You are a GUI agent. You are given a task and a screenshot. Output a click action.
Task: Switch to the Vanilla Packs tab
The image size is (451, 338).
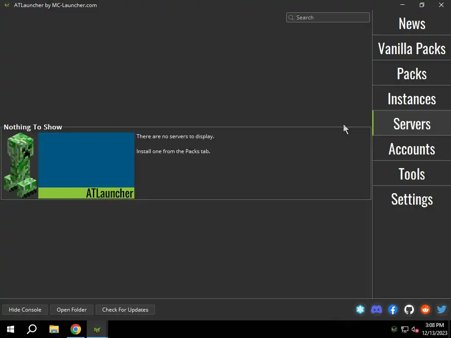click(x=412, y=48)
